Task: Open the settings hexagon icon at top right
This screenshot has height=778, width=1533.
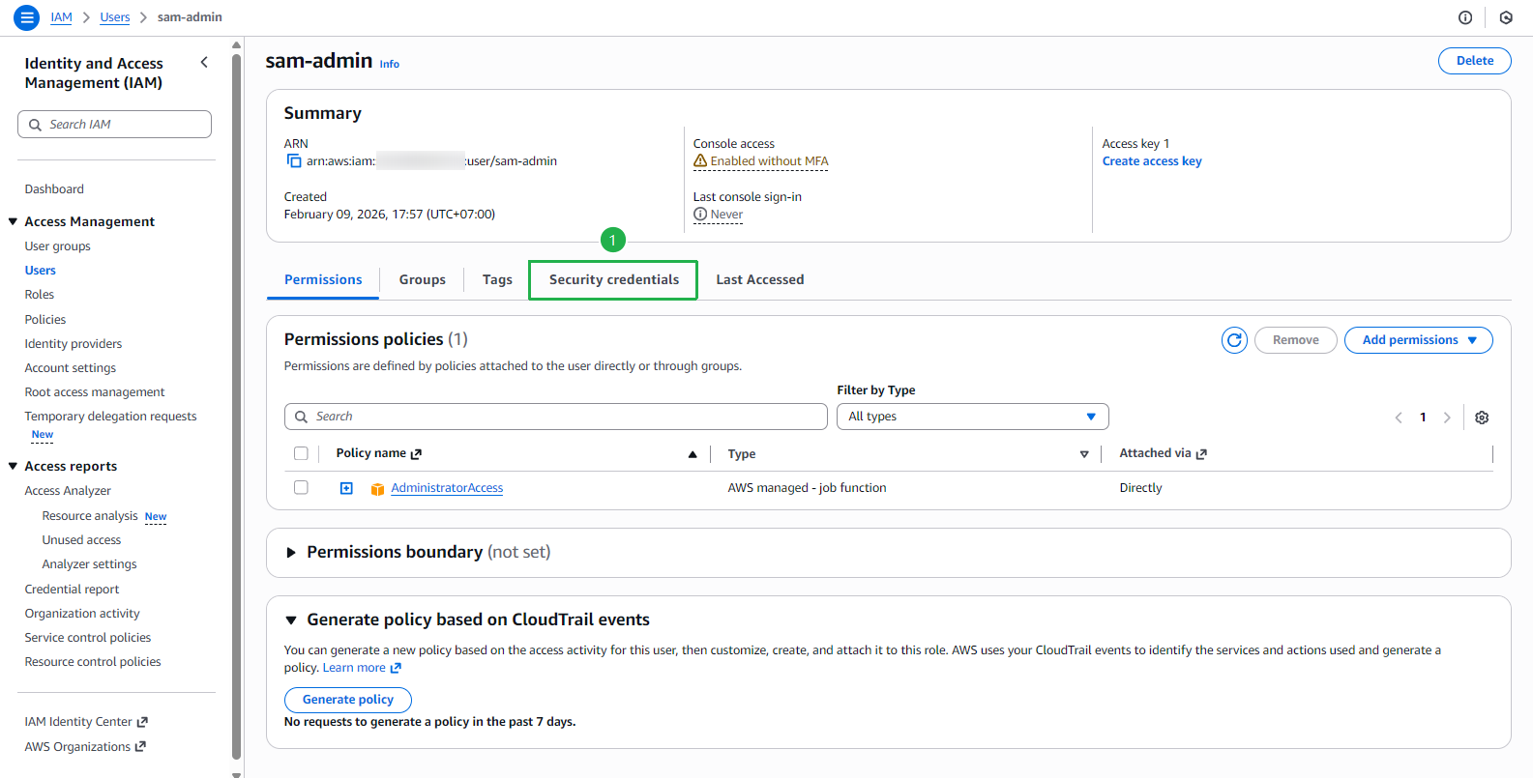Action: pos(1506,17)
